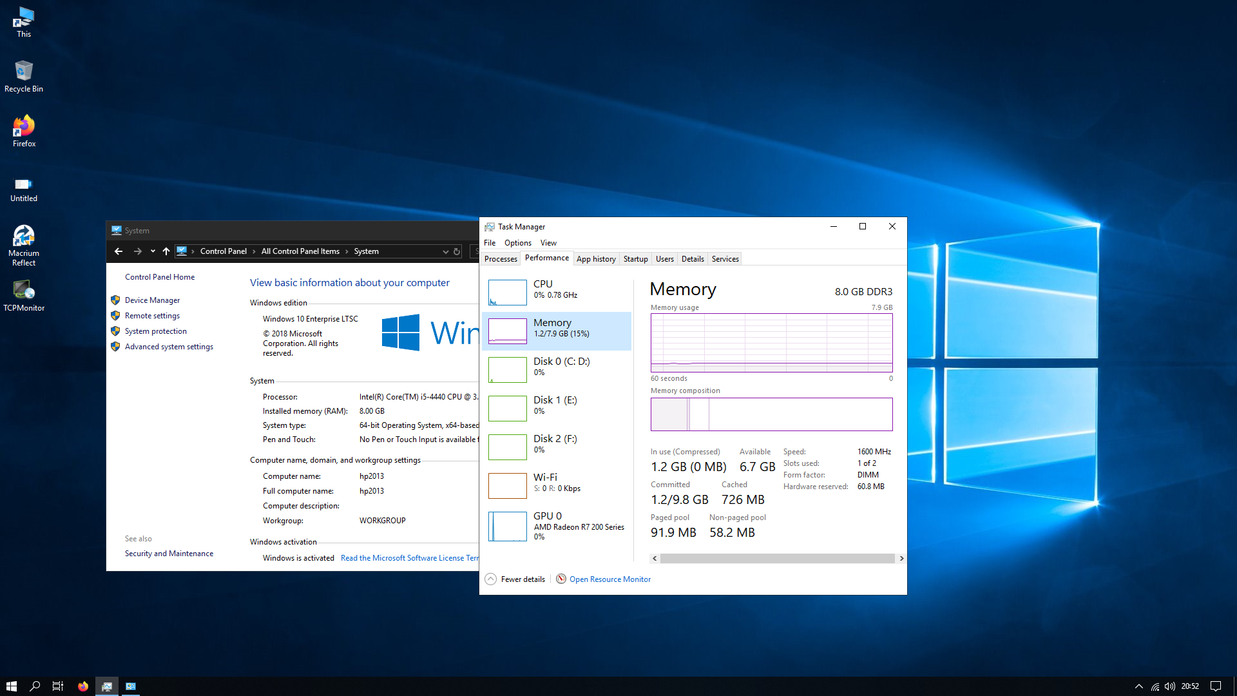The height and width of the screenshot is (696, 1237).
Task: Click the View menu in Task Manager
Action: [547, 243]
